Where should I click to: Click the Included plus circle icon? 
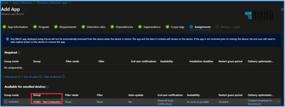point(6,102)
